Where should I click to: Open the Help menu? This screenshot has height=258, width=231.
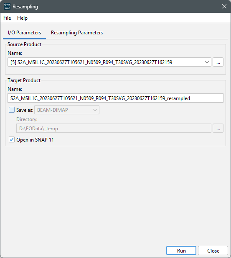point(22,18)
